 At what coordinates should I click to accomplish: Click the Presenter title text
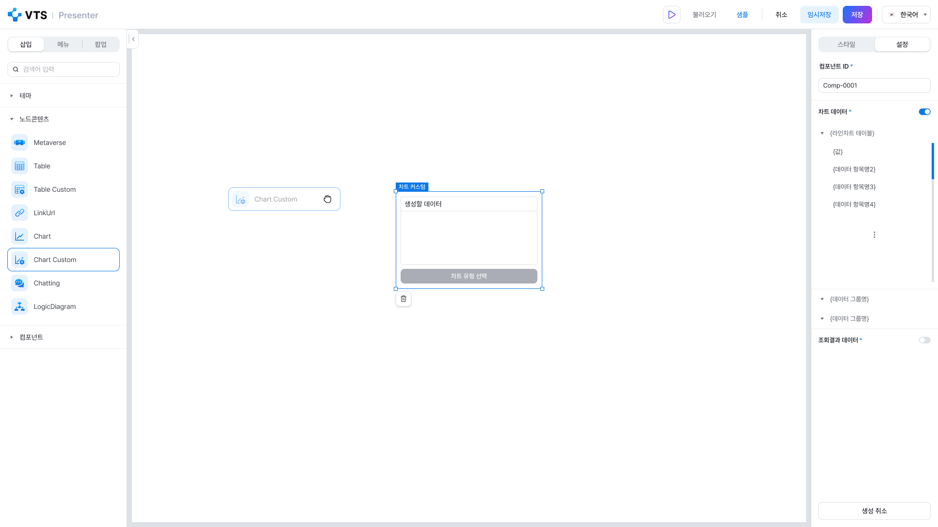pos(78,15)
